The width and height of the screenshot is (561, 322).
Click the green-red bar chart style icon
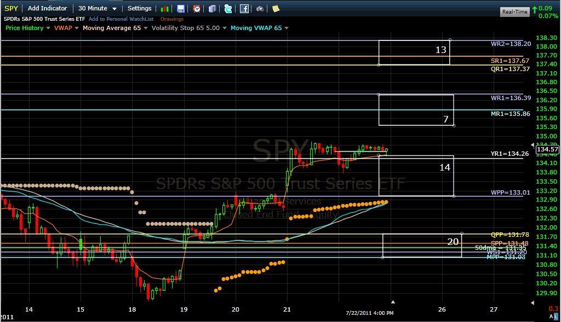[x=164, y=9]
